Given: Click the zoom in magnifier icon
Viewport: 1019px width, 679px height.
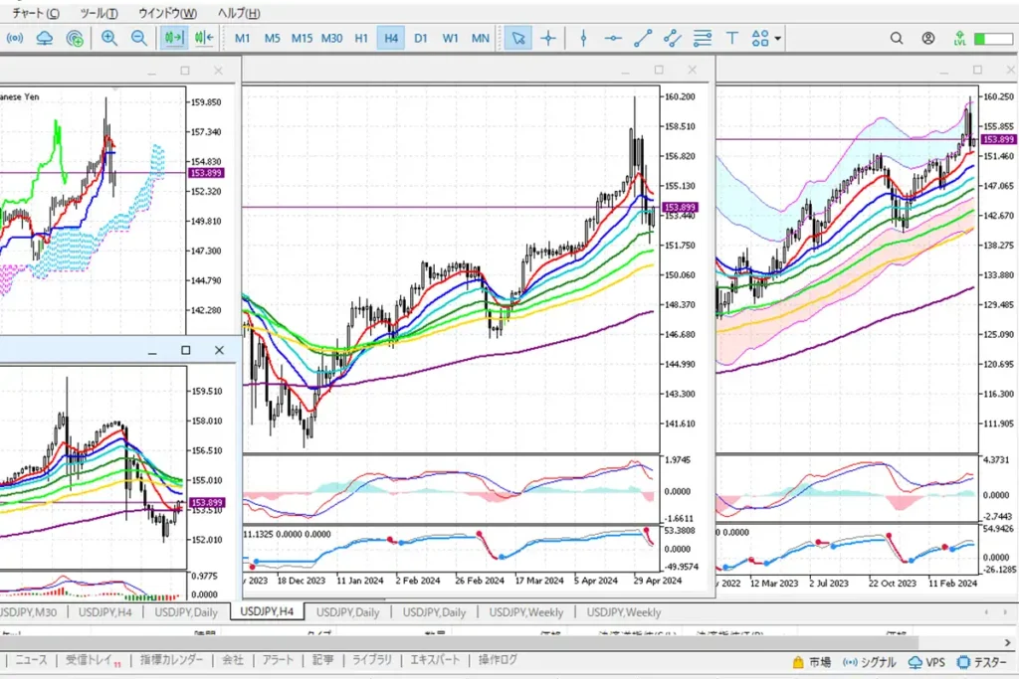Looking at the screenshot, I should click(109, 38).
